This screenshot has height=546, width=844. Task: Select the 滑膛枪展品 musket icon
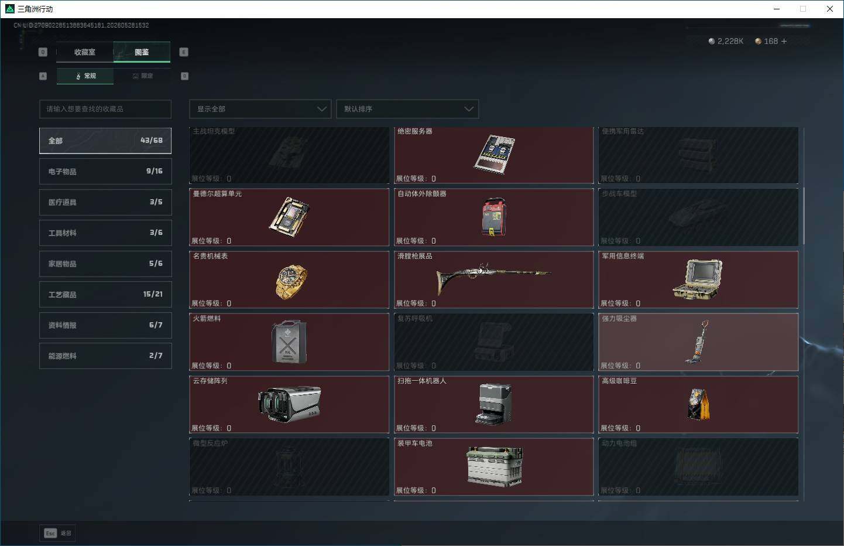coord(493,278)
